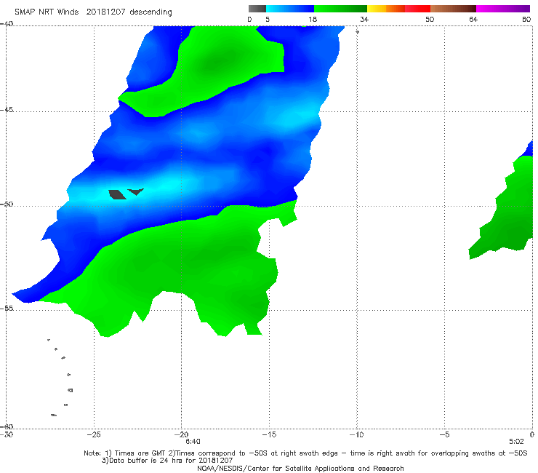Pick the green segment of the color bar
Viewport: 538px width, 473px height.
tap(340, 9)
